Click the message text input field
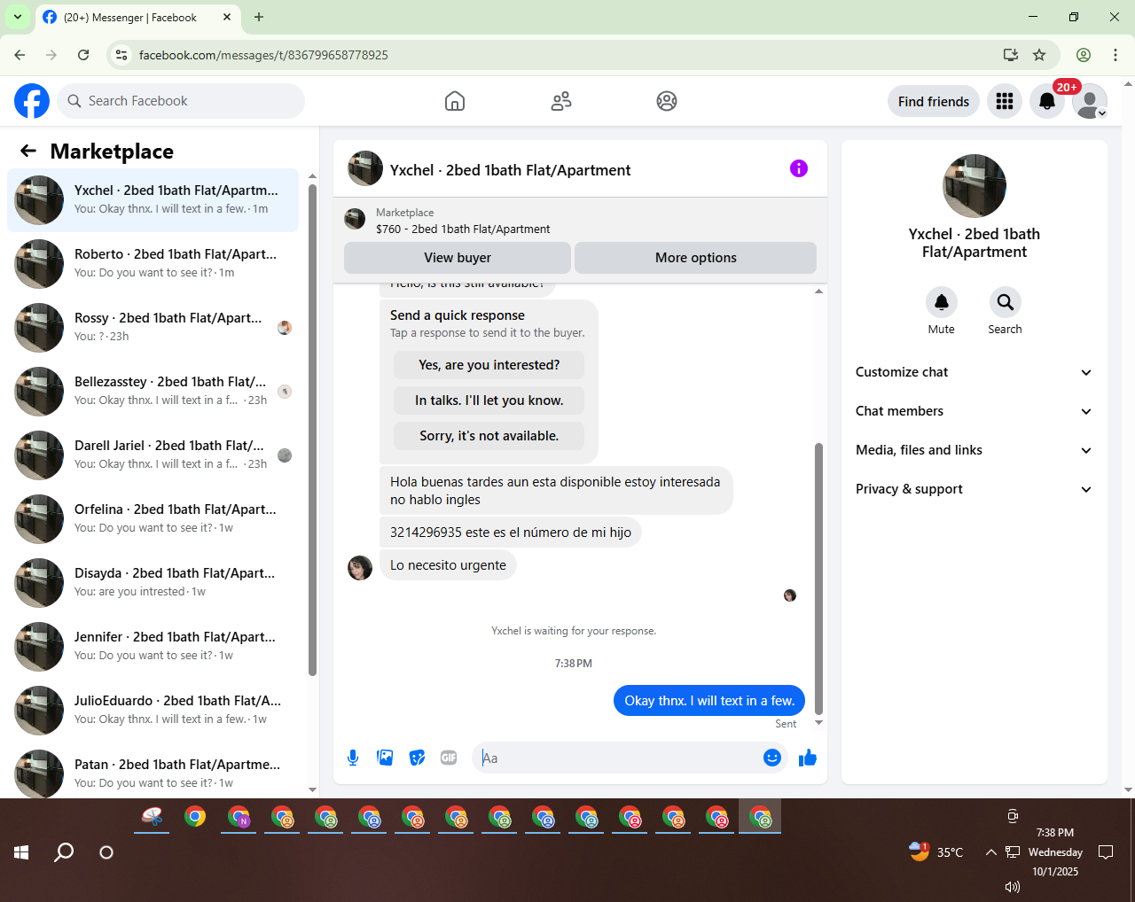1135x902 pixels. pyautogui.click(x=616, y=758)
